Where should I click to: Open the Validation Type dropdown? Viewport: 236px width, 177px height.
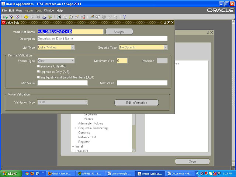86,102
